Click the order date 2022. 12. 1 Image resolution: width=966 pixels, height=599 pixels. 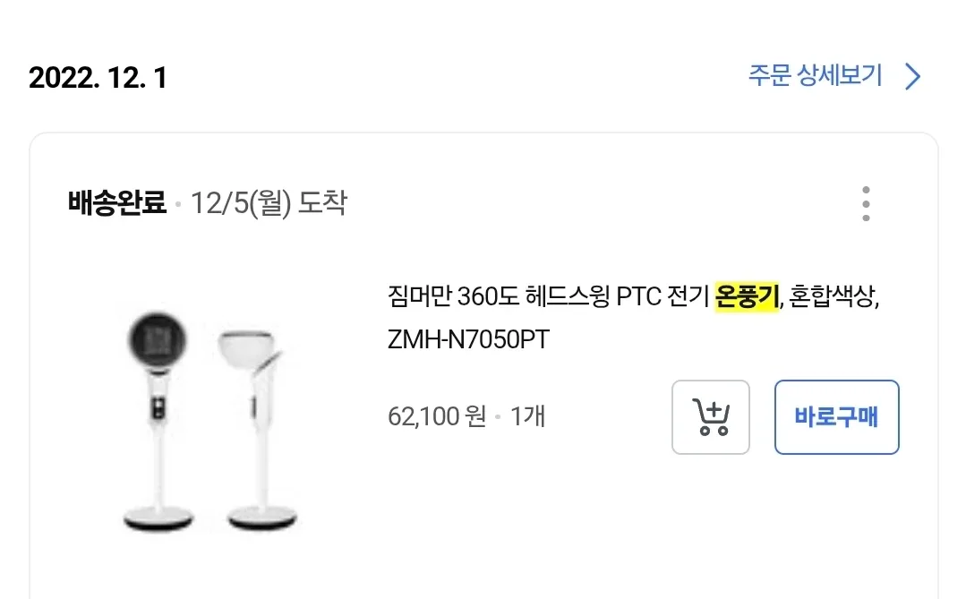tap(98, 78)
